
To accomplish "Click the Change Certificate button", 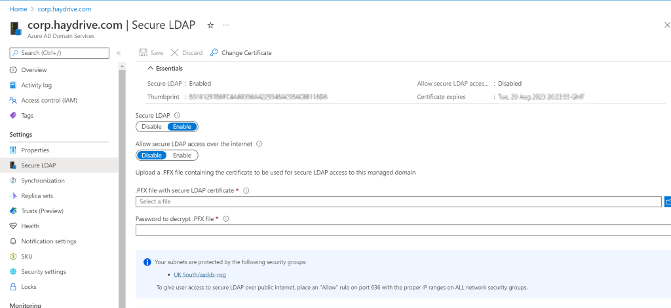I will (x=241, y=52).
